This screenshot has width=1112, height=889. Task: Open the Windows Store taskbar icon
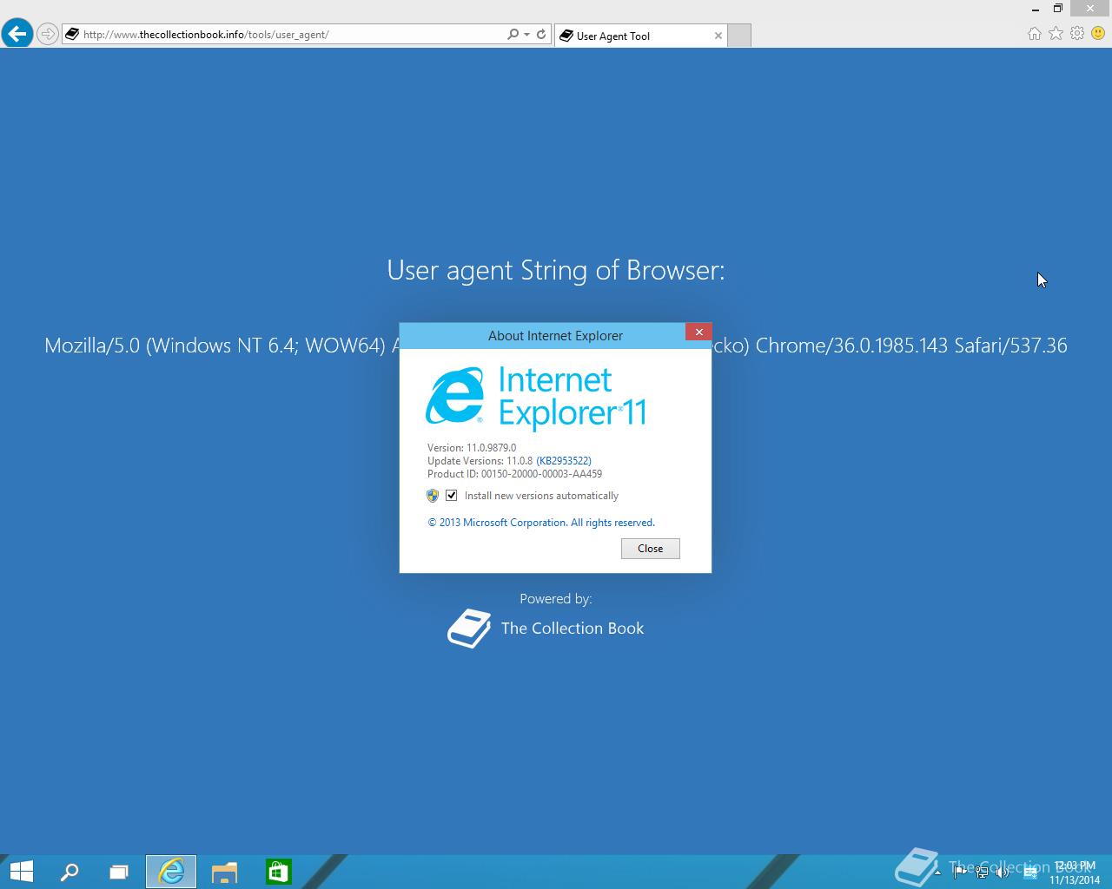pyautogui.click(x=278, y=872)
